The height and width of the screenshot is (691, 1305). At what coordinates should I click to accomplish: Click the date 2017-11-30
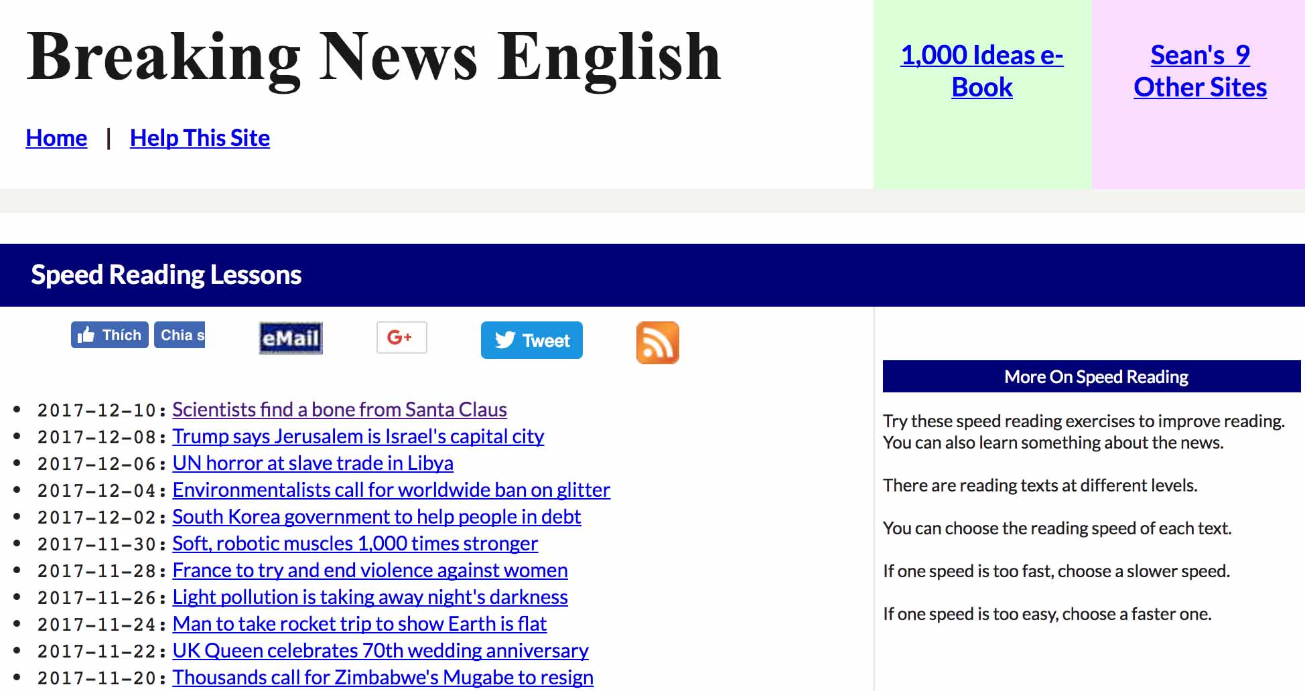click(96, 544)
